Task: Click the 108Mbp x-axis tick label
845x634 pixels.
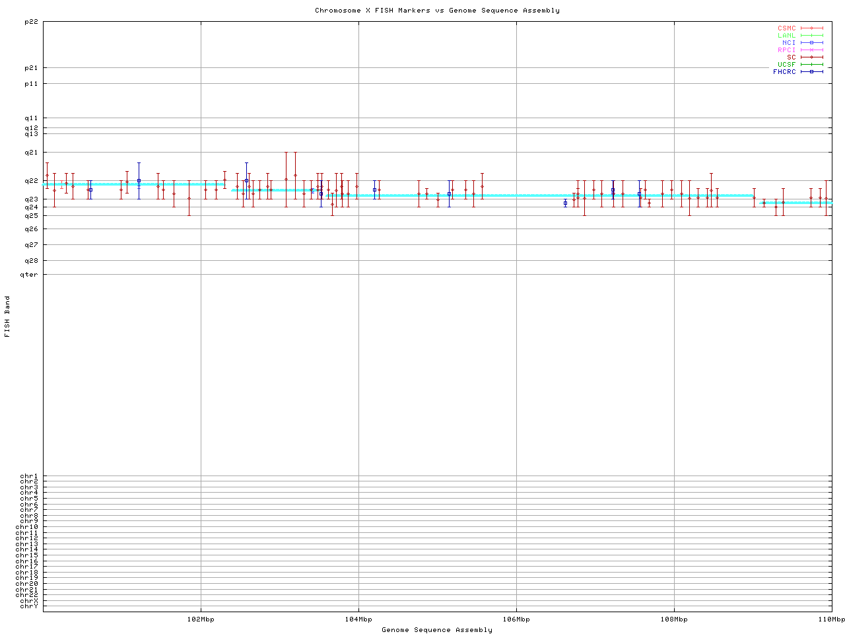Action: 674,619
